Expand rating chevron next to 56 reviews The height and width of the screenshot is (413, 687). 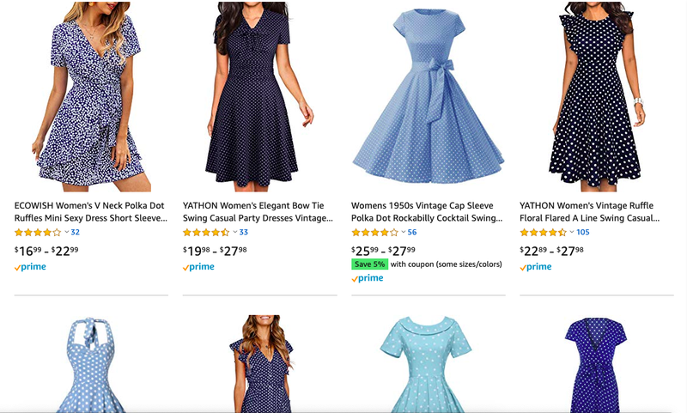point(404,232)
